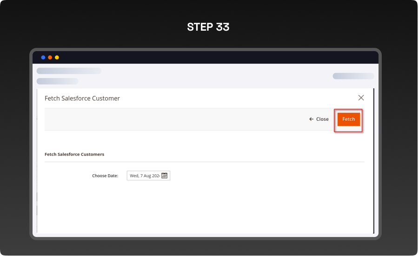418x256 pixels.
Task: Click the dark window title bar
Action: coord(209,57)
